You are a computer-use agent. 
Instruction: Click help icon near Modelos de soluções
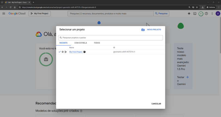81,111
